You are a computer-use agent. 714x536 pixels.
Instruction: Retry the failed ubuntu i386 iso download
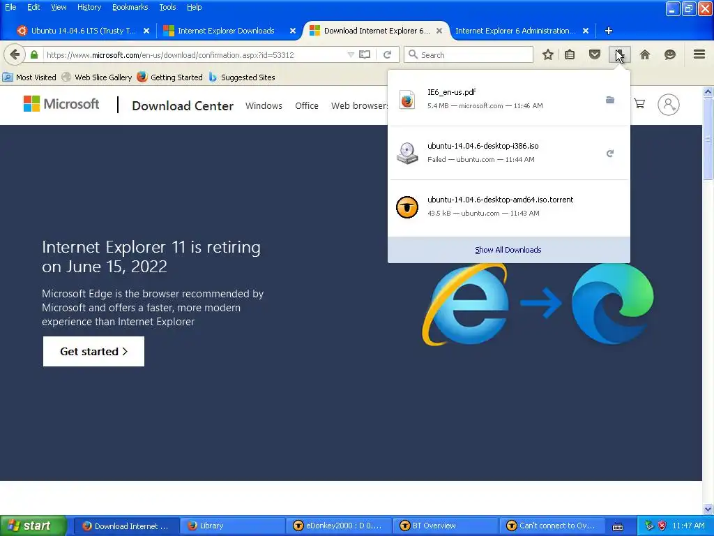[x=610, y=154]
